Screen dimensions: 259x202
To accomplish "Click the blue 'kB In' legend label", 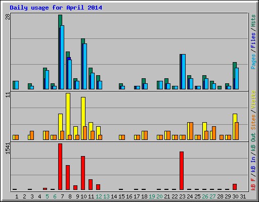I will [x=253, y=164].
